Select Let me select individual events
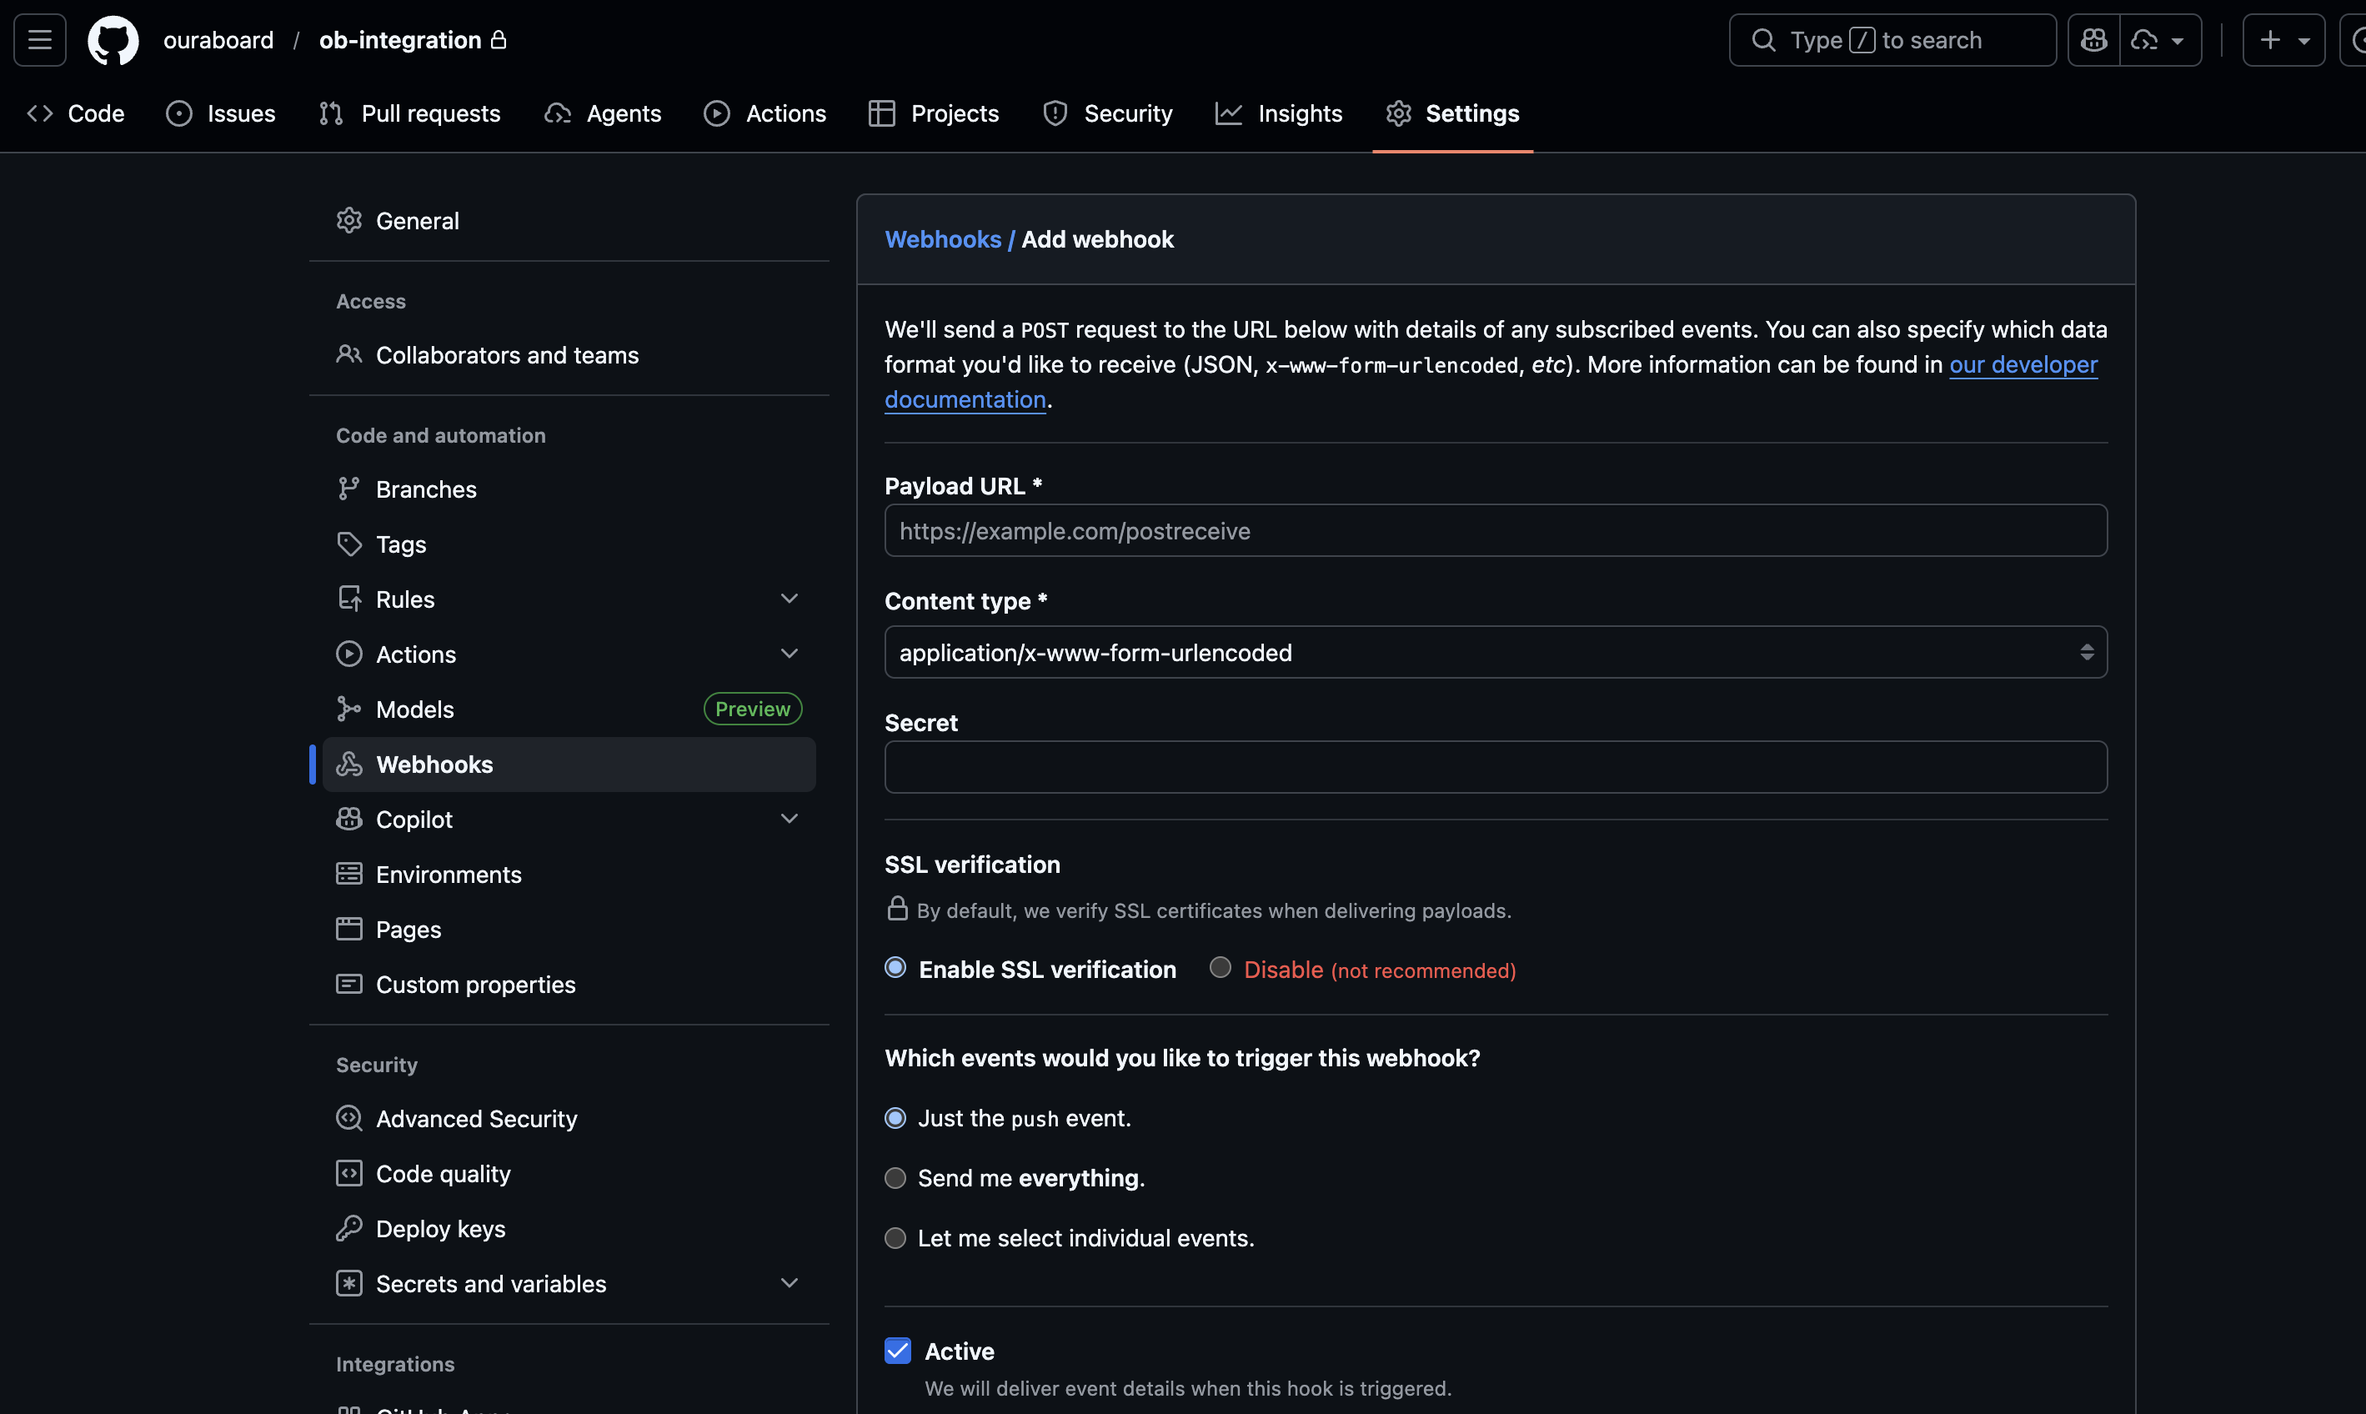2366x1414 pixels. pyautogui.click(x=895, y=1238)
